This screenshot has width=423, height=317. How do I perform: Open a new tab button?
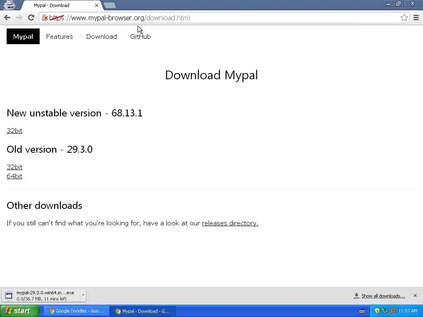click(110, 5)
